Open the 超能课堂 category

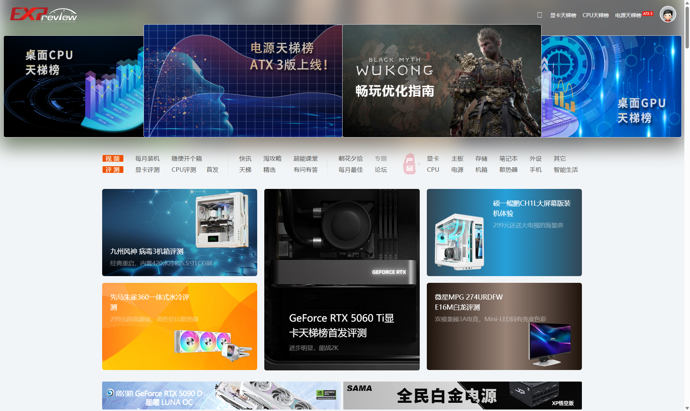[306, 159]
